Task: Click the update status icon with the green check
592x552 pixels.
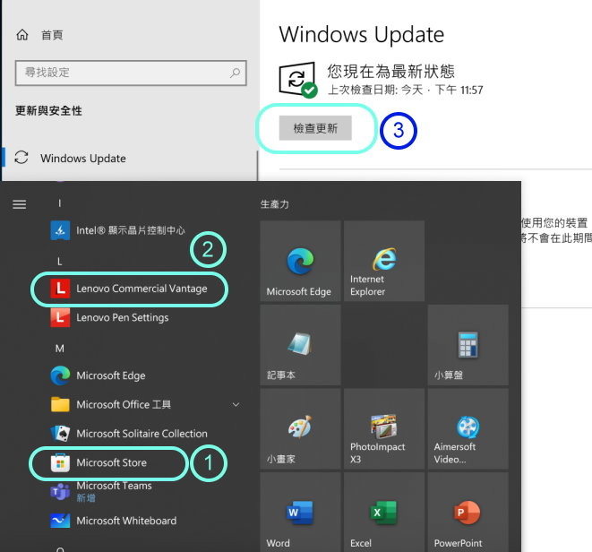Action: pos(298,80)
